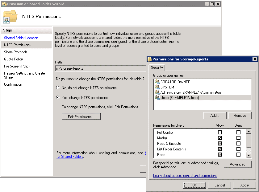The height and width of the screenshot is (192, 259).
Task: Check Deny for Read permission
Action: [238, 155]
